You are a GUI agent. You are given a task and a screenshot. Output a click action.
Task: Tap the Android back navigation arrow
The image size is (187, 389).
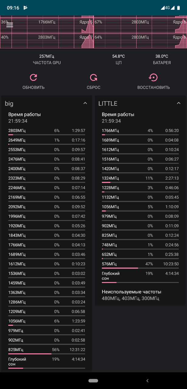click(x=147, y=380)
